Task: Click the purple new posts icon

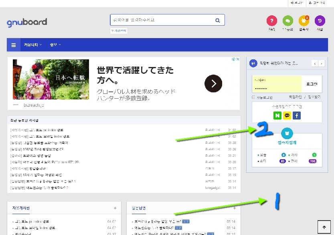Action: click(x=320, y=21)
